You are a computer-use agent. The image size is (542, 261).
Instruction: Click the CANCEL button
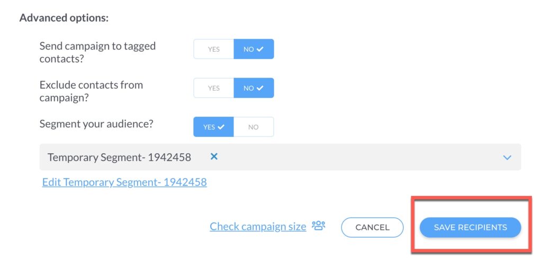[372, 227]
